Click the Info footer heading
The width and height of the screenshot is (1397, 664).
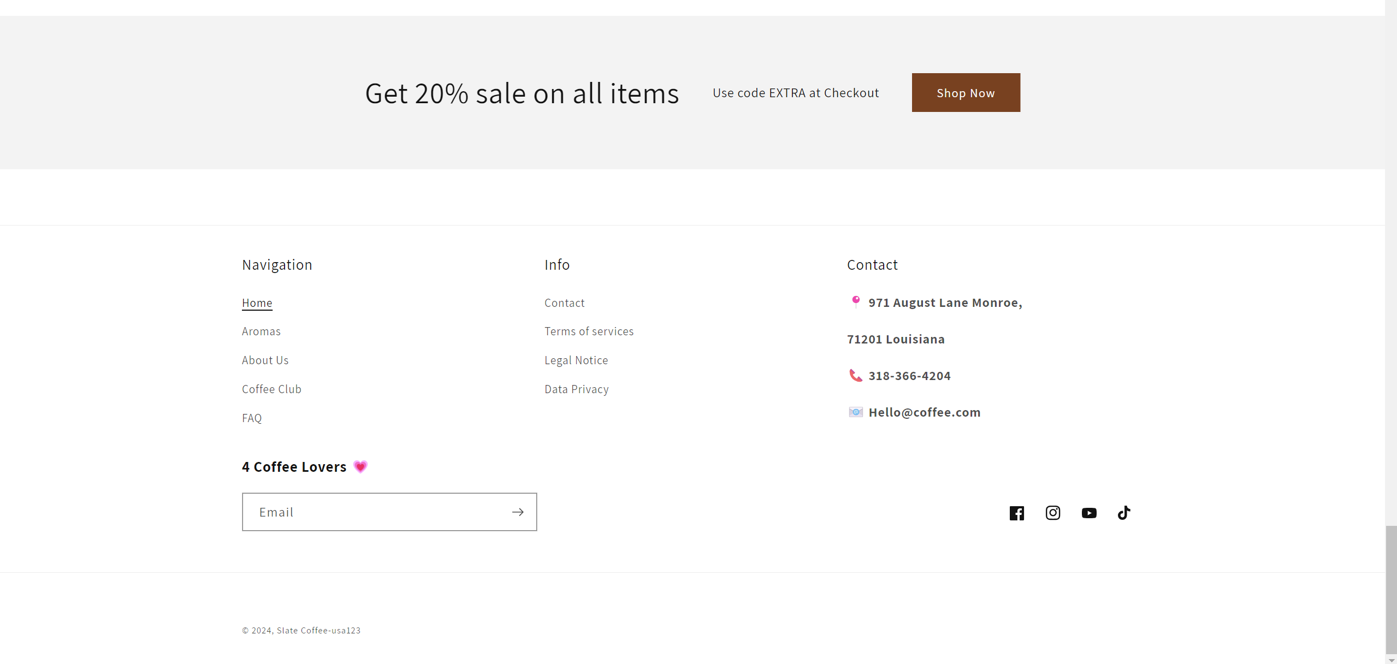click(557, 265)
